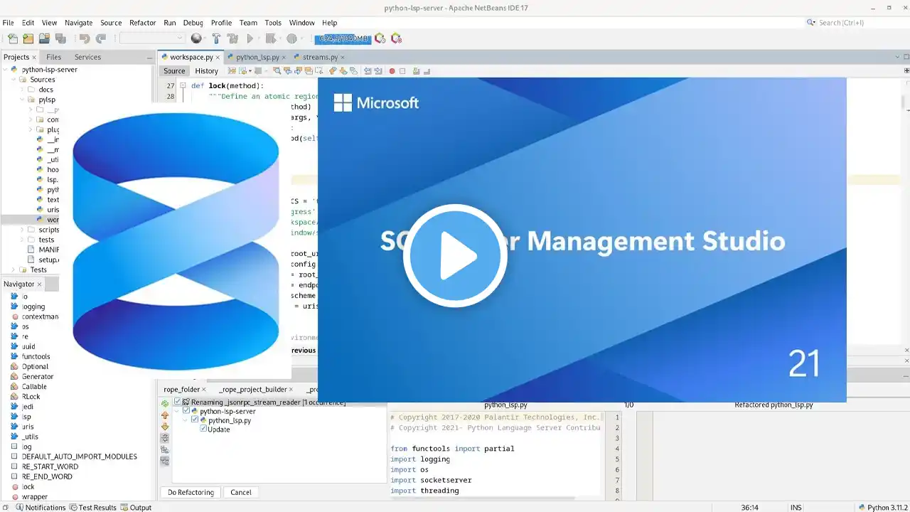Open the run configuration dropdown in toolbar

(x=153, y=38)
